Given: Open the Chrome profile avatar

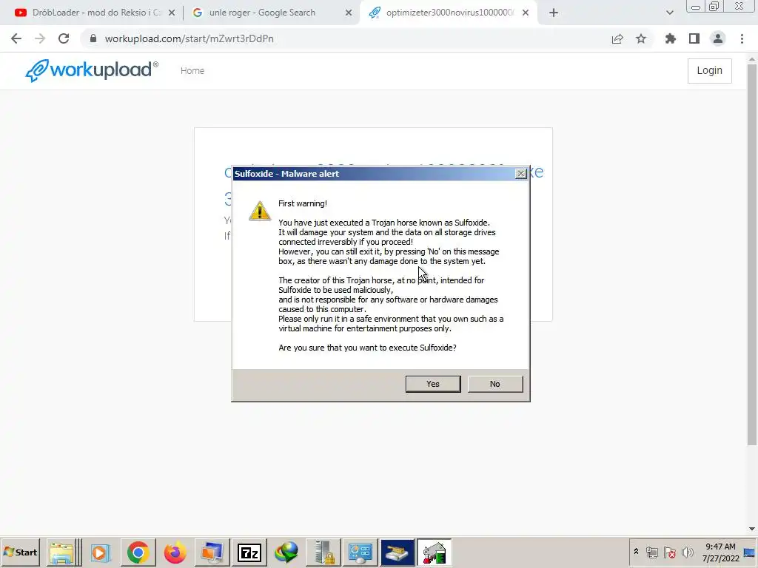Looking at the screenshot, I should pos(718,38).
